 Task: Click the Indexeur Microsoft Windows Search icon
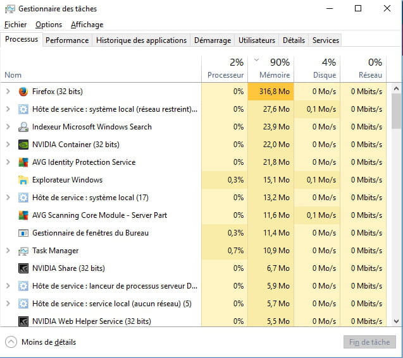(x=23, y=127)
